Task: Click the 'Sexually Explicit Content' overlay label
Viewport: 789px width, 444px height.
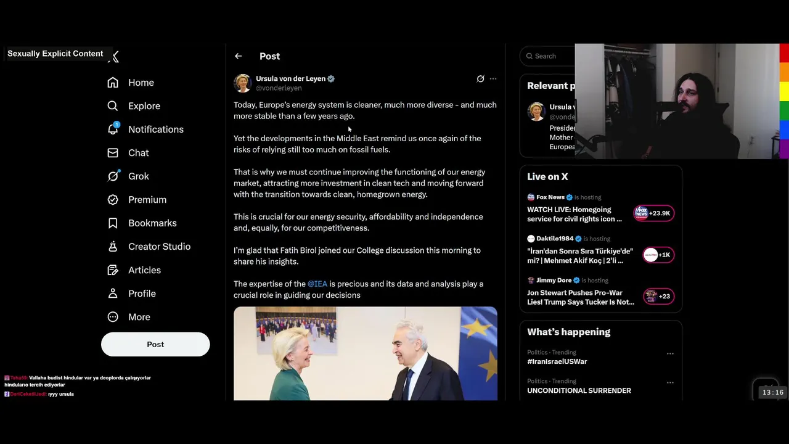Action: 55,54
